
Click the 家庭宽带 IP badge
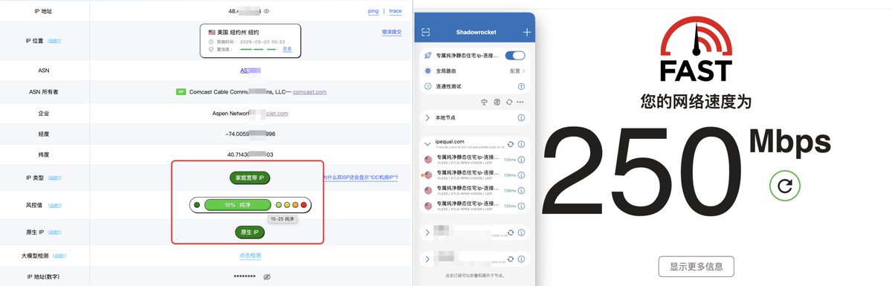(x=250, y=178)
